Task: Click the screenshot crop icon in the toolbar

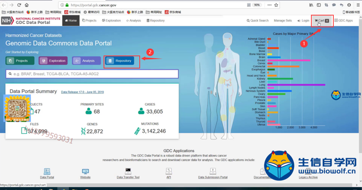Action: pyautogui.click(x=326, y=5)
